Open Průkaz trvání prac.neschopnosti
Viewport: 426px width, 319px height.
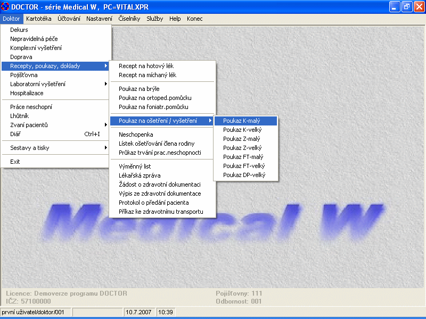tap(162, 153)
